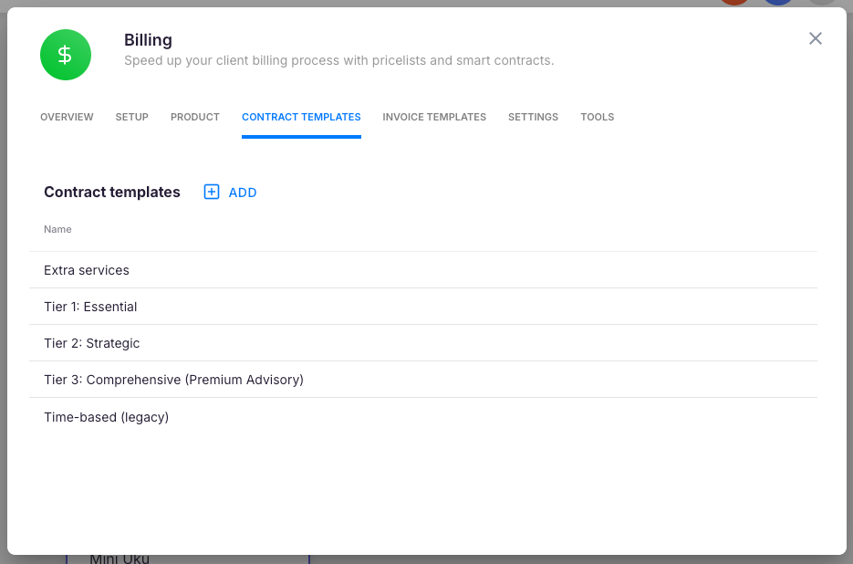Viewport: 853px width, 564px height.
Task: Close the Billing dialog with the X
Action: (816, 38)
